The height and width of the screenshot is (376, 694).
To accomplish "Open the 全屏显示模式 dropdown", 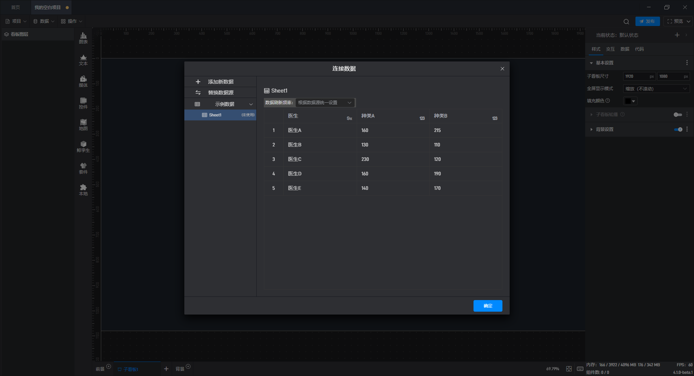I will pyautogui.click(x=656, y=89).
